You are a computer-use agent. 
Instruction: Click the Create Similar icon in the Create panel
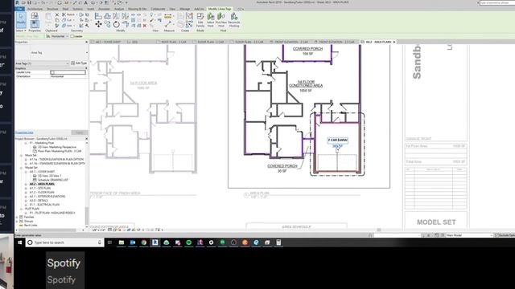[189, 24]
